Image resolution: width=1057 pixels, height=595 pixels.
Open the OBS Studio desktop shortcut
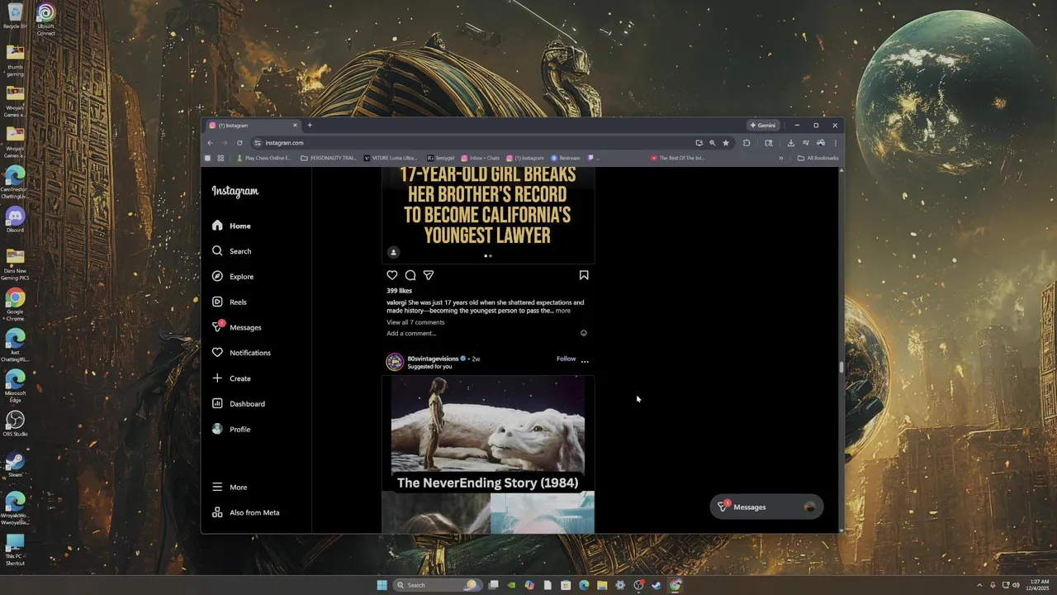click(15, 424)
